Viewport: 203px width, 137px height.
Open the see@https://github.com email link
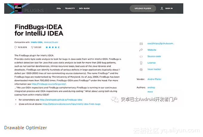tap(161, 44)
